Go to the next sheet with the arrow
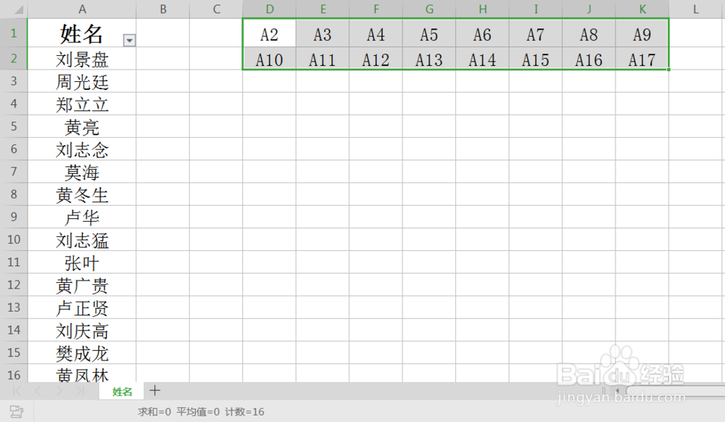 click(59, 391)
